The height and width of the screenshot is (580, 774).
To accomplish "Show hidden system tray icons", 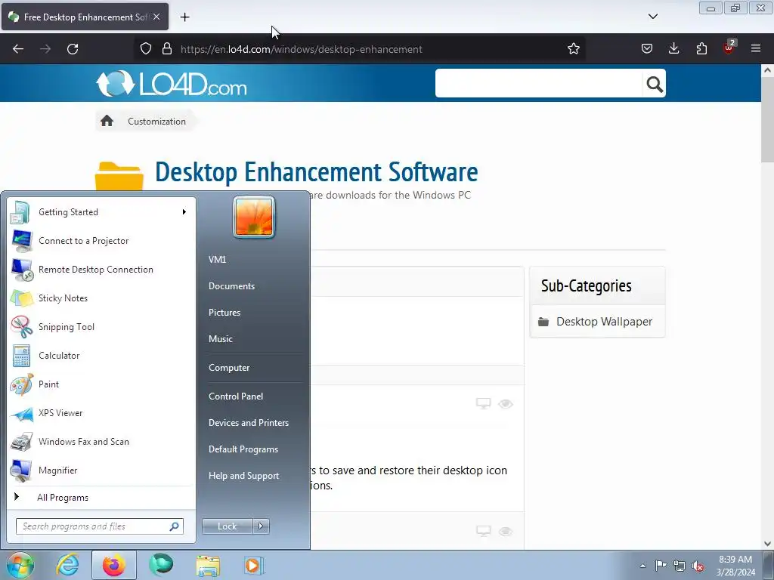I will [x=642, y=566].
